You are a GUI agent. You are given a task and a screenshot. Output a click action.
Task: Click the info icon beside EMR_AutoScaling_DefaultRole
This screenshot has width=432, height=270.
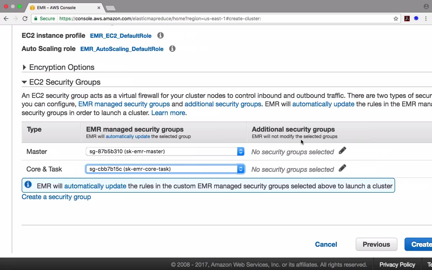(x=172, y=49)
